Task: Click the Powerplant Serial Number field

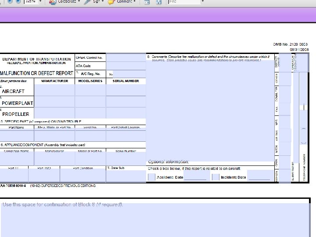Action: coord(126,101)
